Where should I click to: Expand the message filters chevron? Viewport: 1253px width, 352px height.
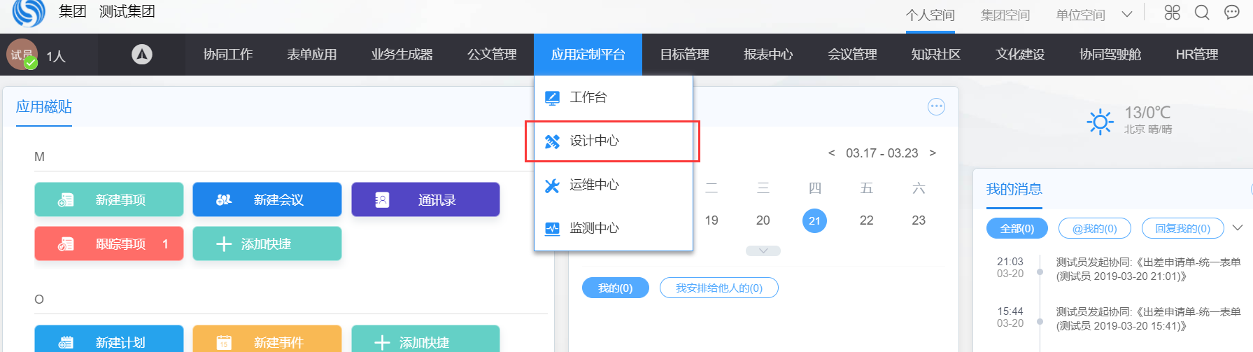[x=1238, y=228]
